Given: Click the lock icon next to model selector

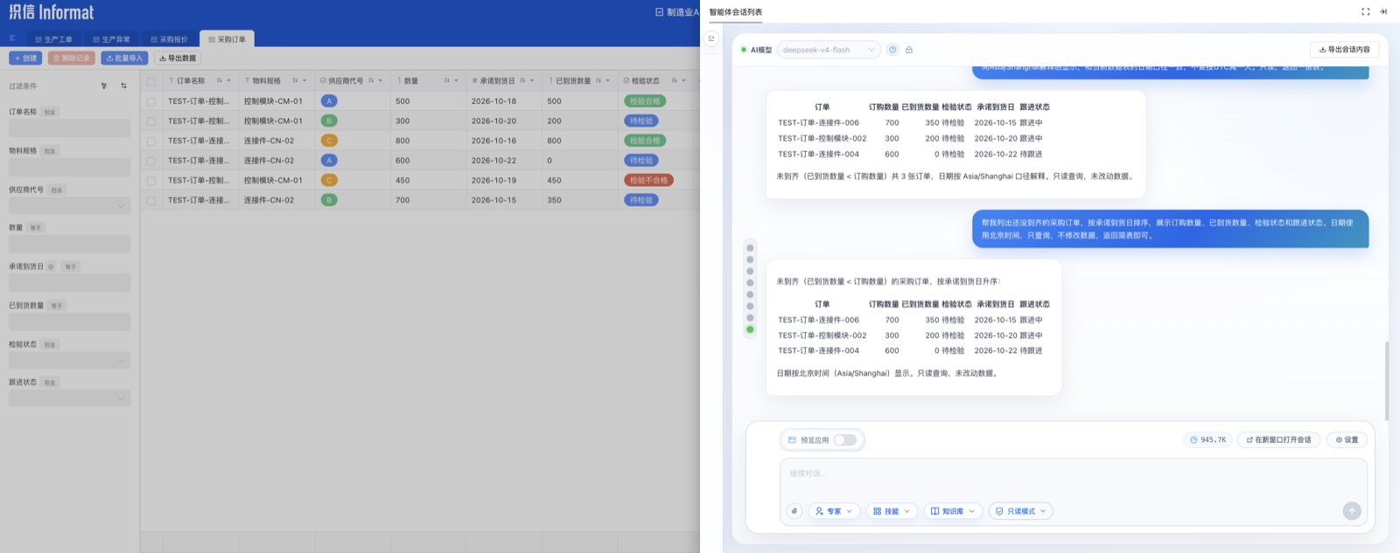Looking at the screenshot, I should [x=909, y=50].
